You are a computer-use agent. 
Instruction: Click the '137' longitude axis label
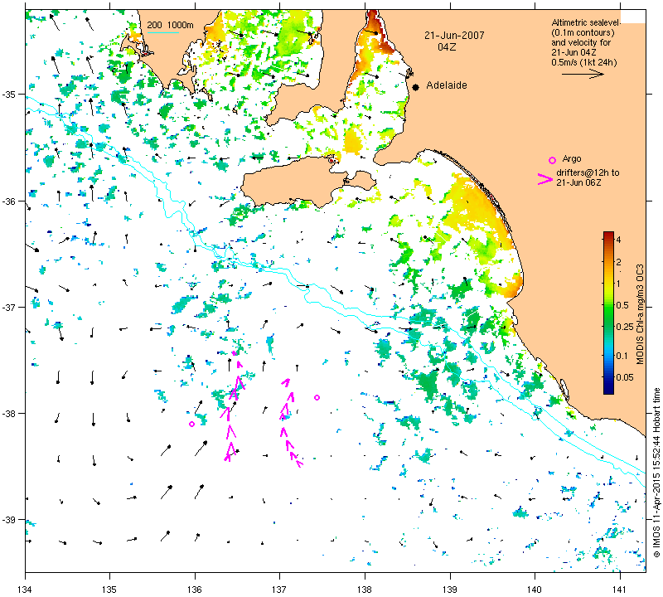coord(280,589)
